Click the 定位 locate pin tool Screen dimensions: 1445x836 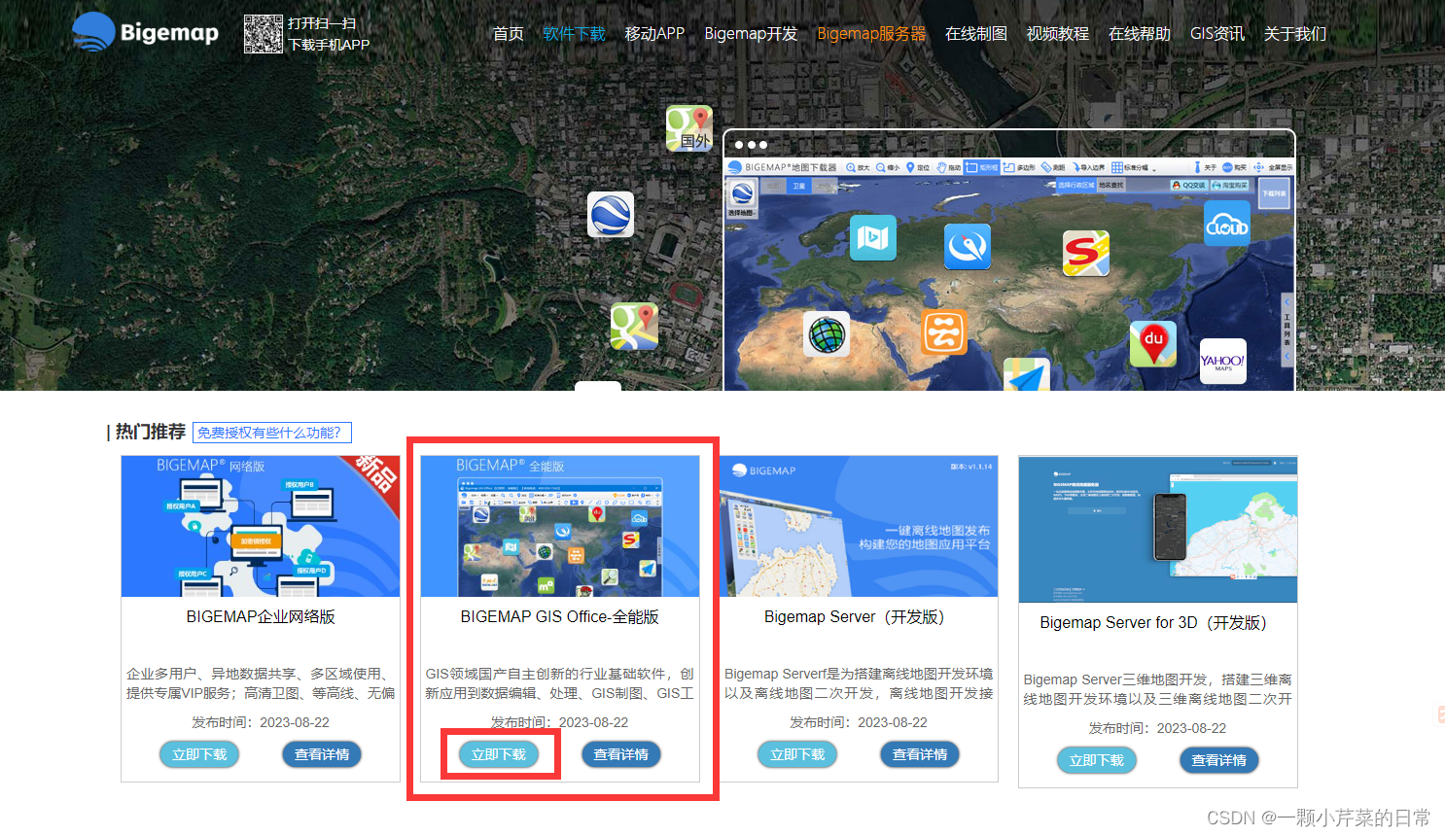[x=918, y=167]
